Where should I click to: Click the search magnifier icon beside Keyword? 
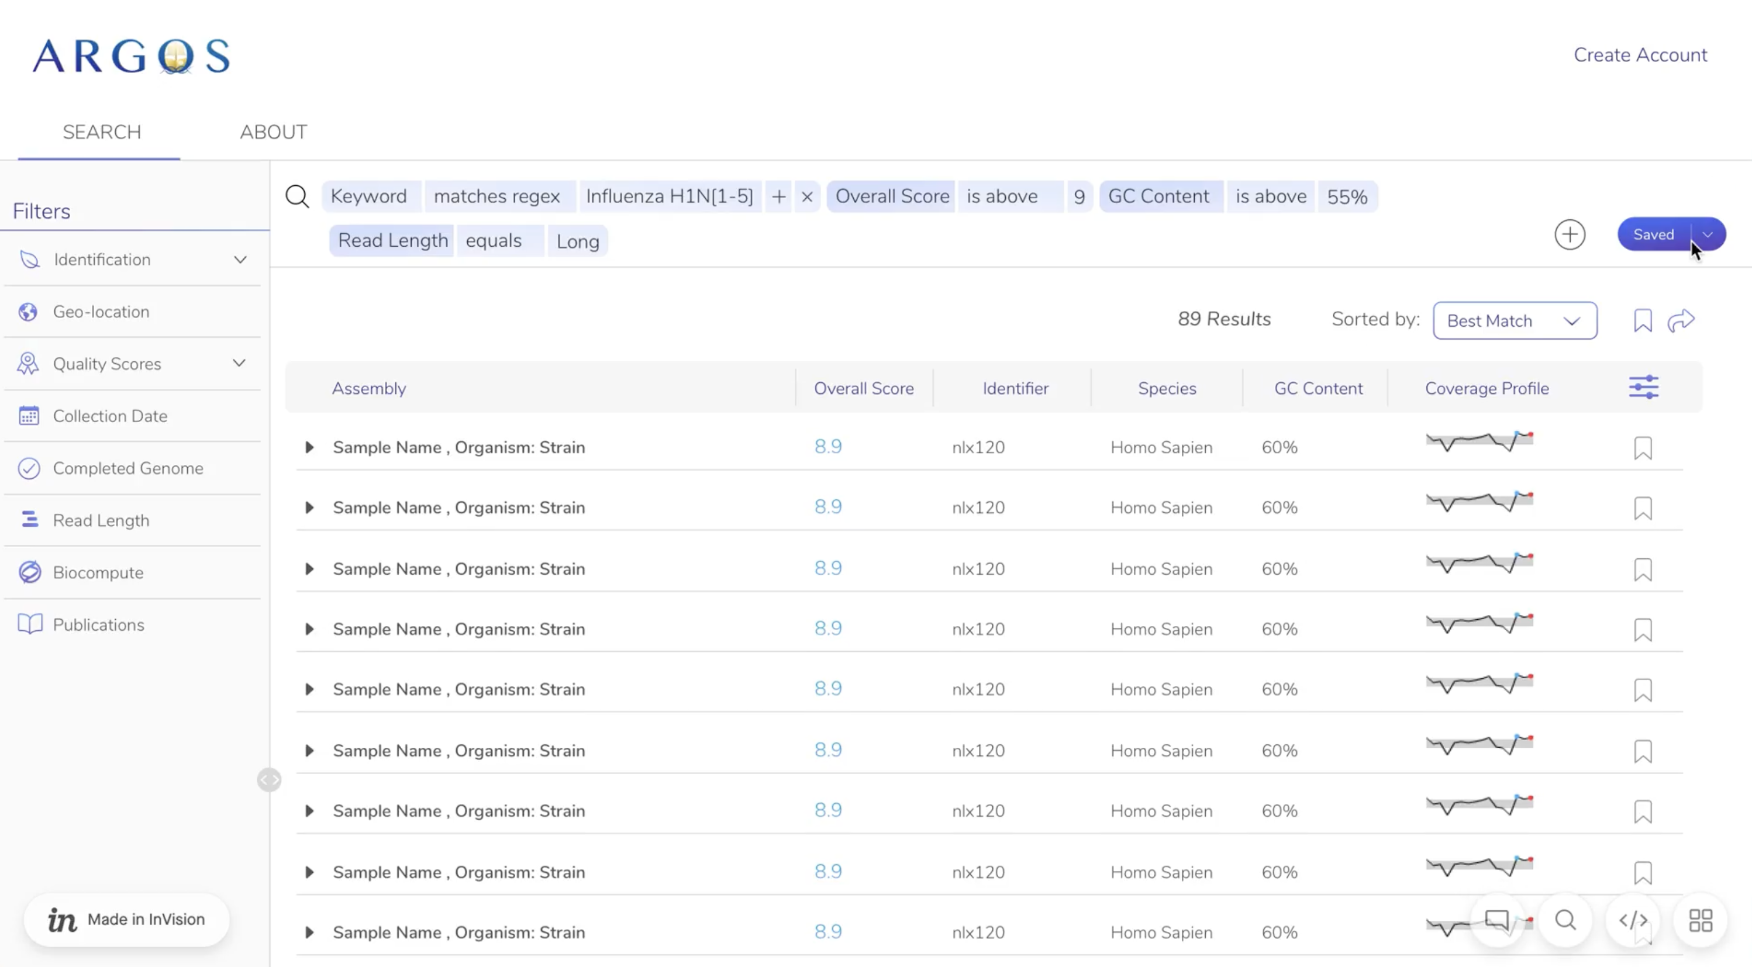[297, 196]
